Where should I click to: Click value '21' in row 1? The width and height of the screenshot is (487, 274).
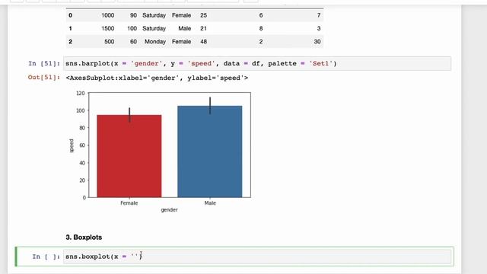click(x=203, y=28)
